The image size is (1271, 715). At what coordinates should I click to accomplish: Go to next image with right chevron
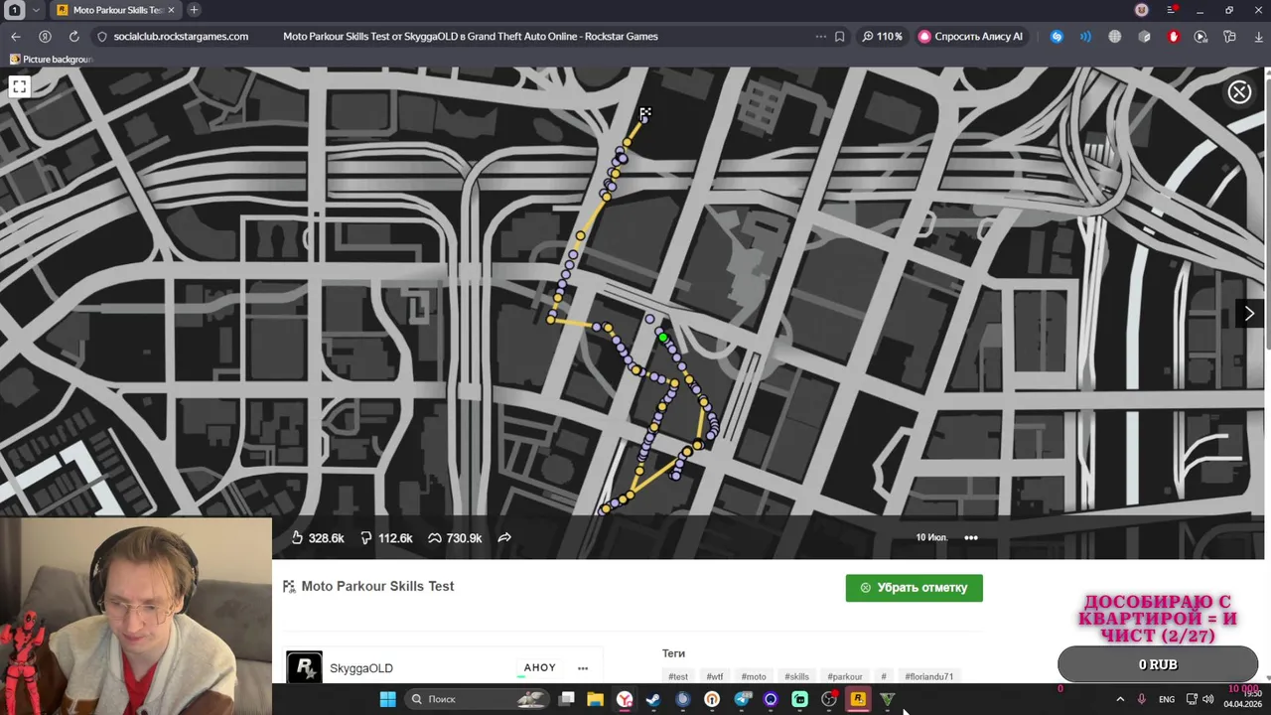(x=1249, y=313)
